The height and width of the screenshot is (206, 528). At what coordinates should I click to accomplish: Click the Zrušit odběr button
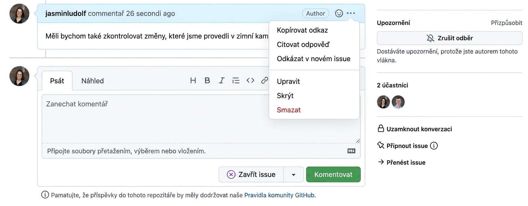coord(450,38)
